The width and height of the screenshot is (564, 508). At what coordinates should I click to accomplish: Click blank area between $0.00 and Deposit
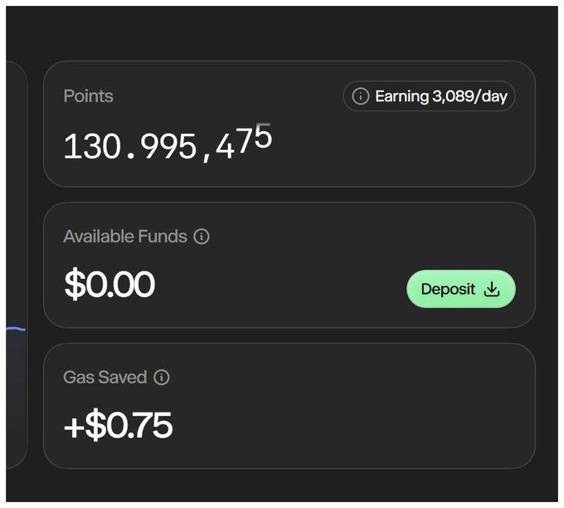[282, 286]
